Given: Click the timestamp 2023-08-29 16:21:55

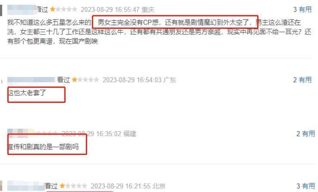Looking at the screenshot, I should [x=120, y=186].
